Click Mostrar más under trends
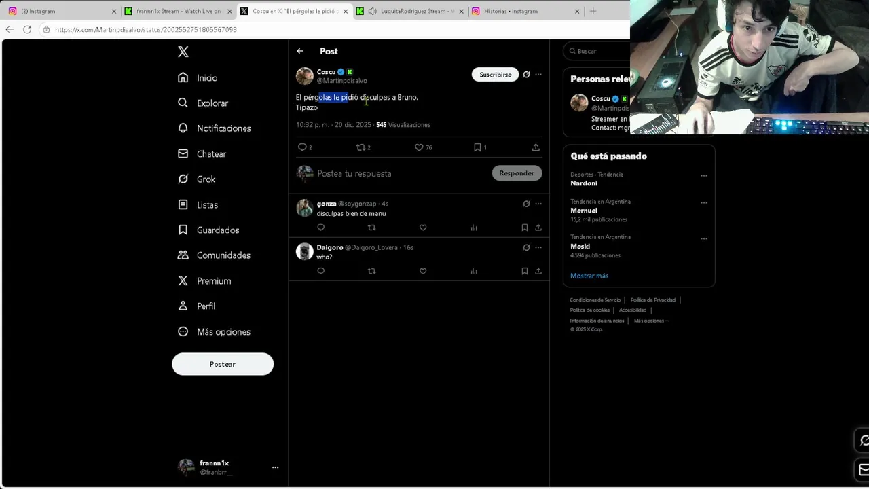 point(589,276)
